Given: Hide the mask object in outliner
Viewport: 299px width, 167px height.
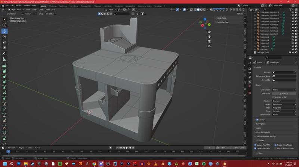Looking at the screenshot, I should tap(293, 49).
